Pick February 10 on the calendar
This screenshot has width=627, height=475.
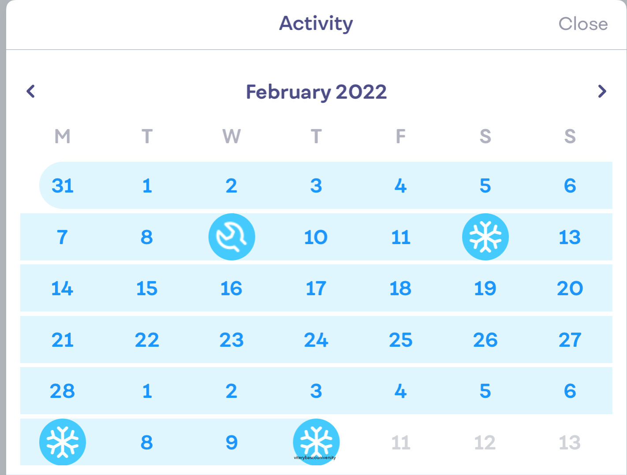(x=316, y=237)
